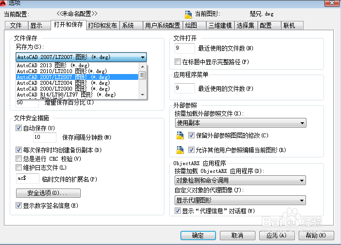Choose AutoCAD R14/LT98/LT97 图形 option

pyautogui.click(x=77, y=94)
